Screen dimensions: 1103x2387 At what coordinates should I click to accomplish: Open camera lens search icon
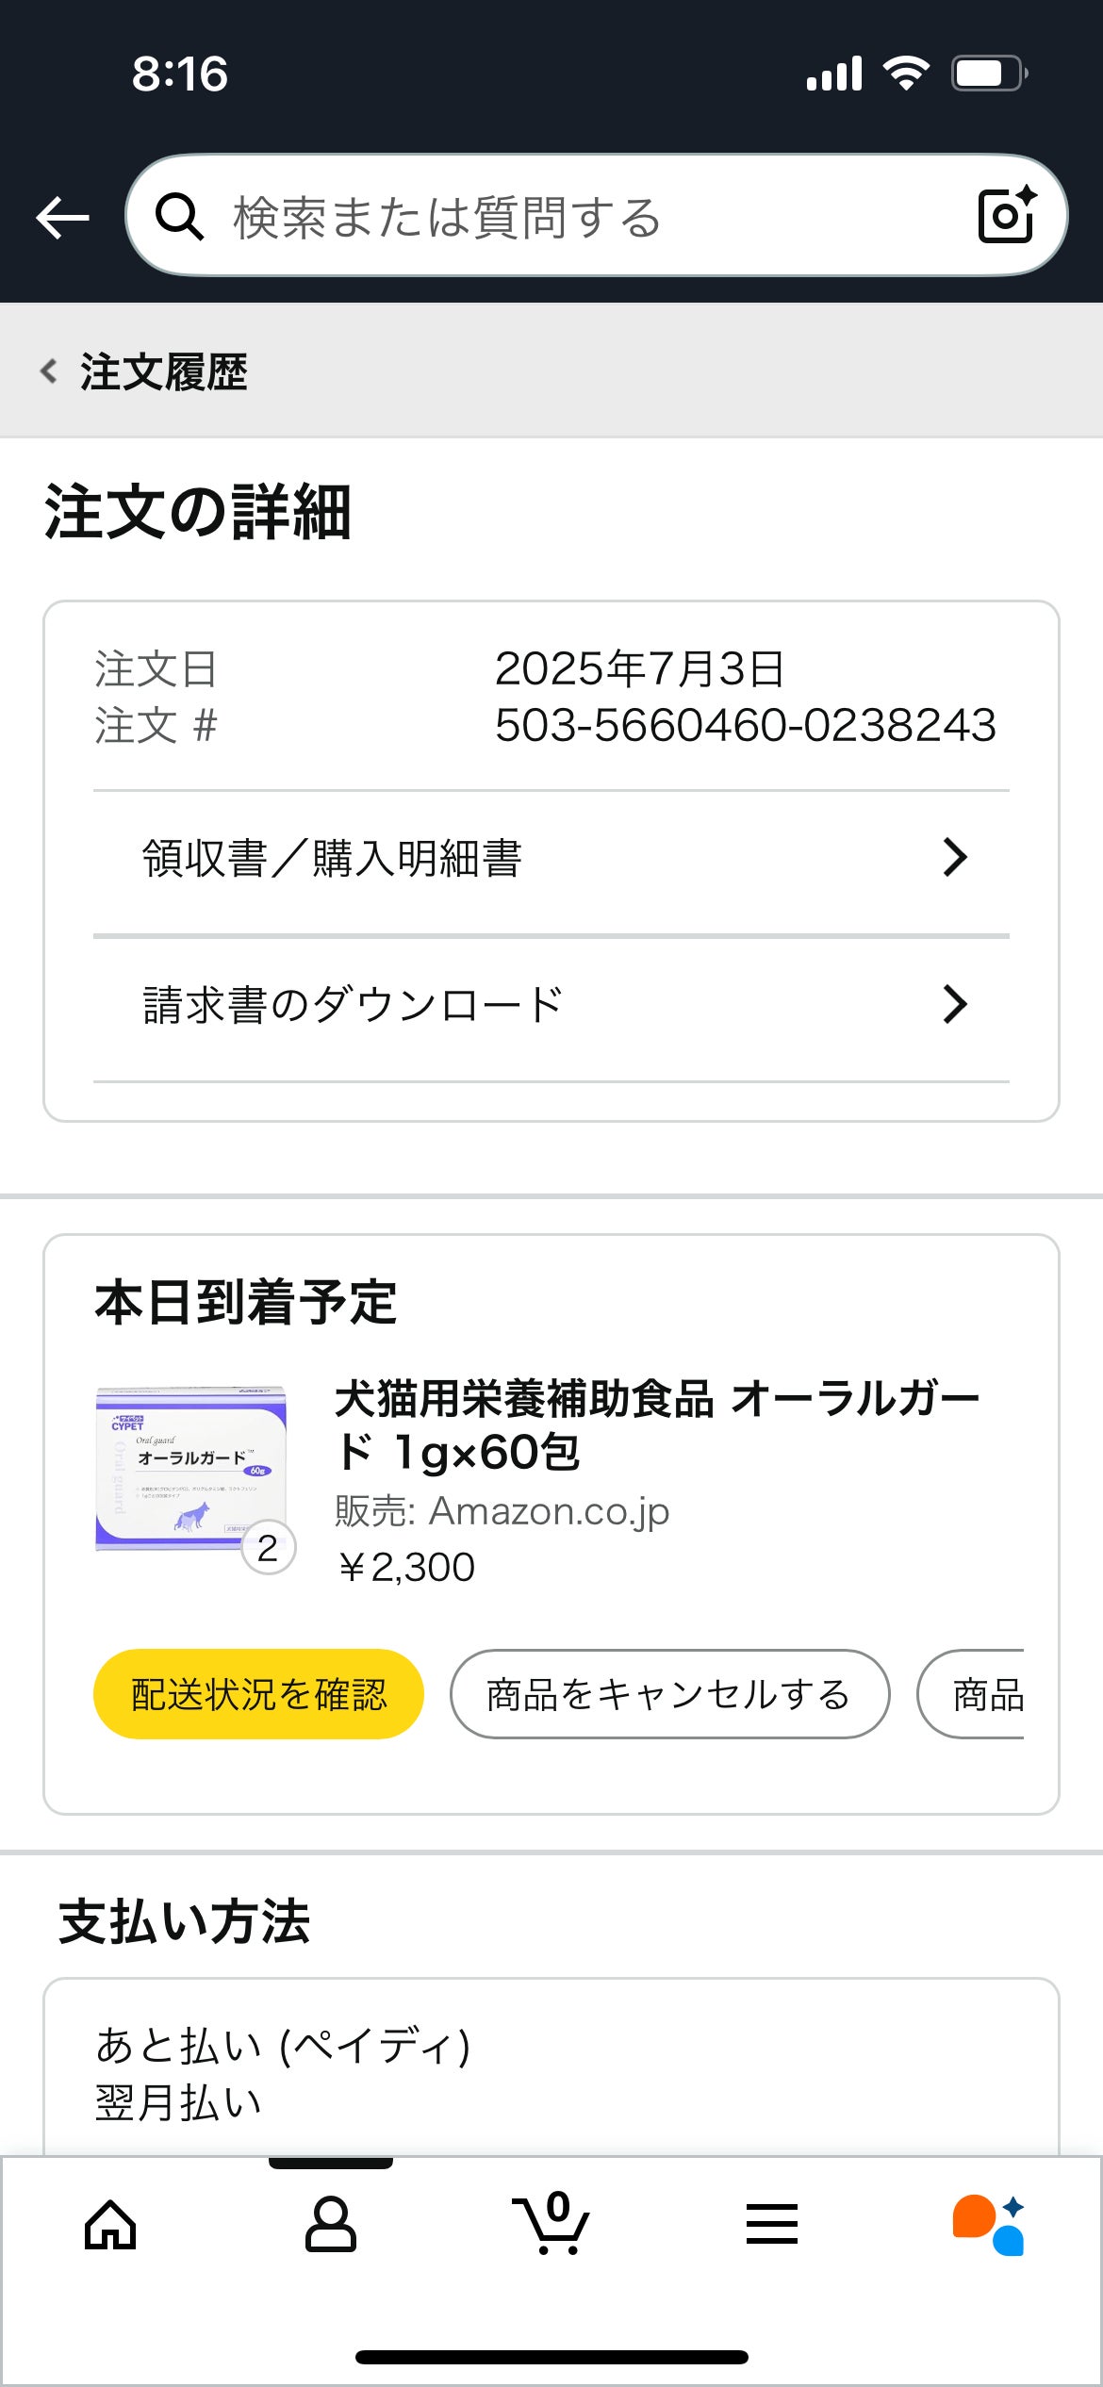[x=1007, y=215]
